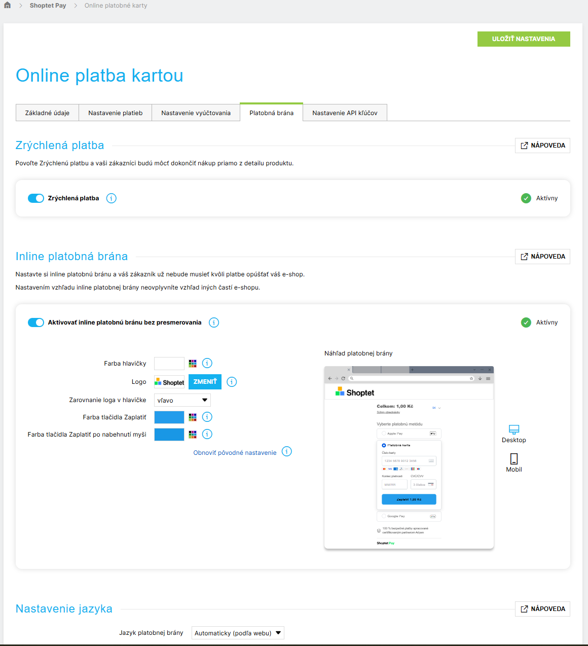The width and height of the screenshot is (588, 646).
Task: Click the payment gateway preview image
Action: tap(409, 457)
